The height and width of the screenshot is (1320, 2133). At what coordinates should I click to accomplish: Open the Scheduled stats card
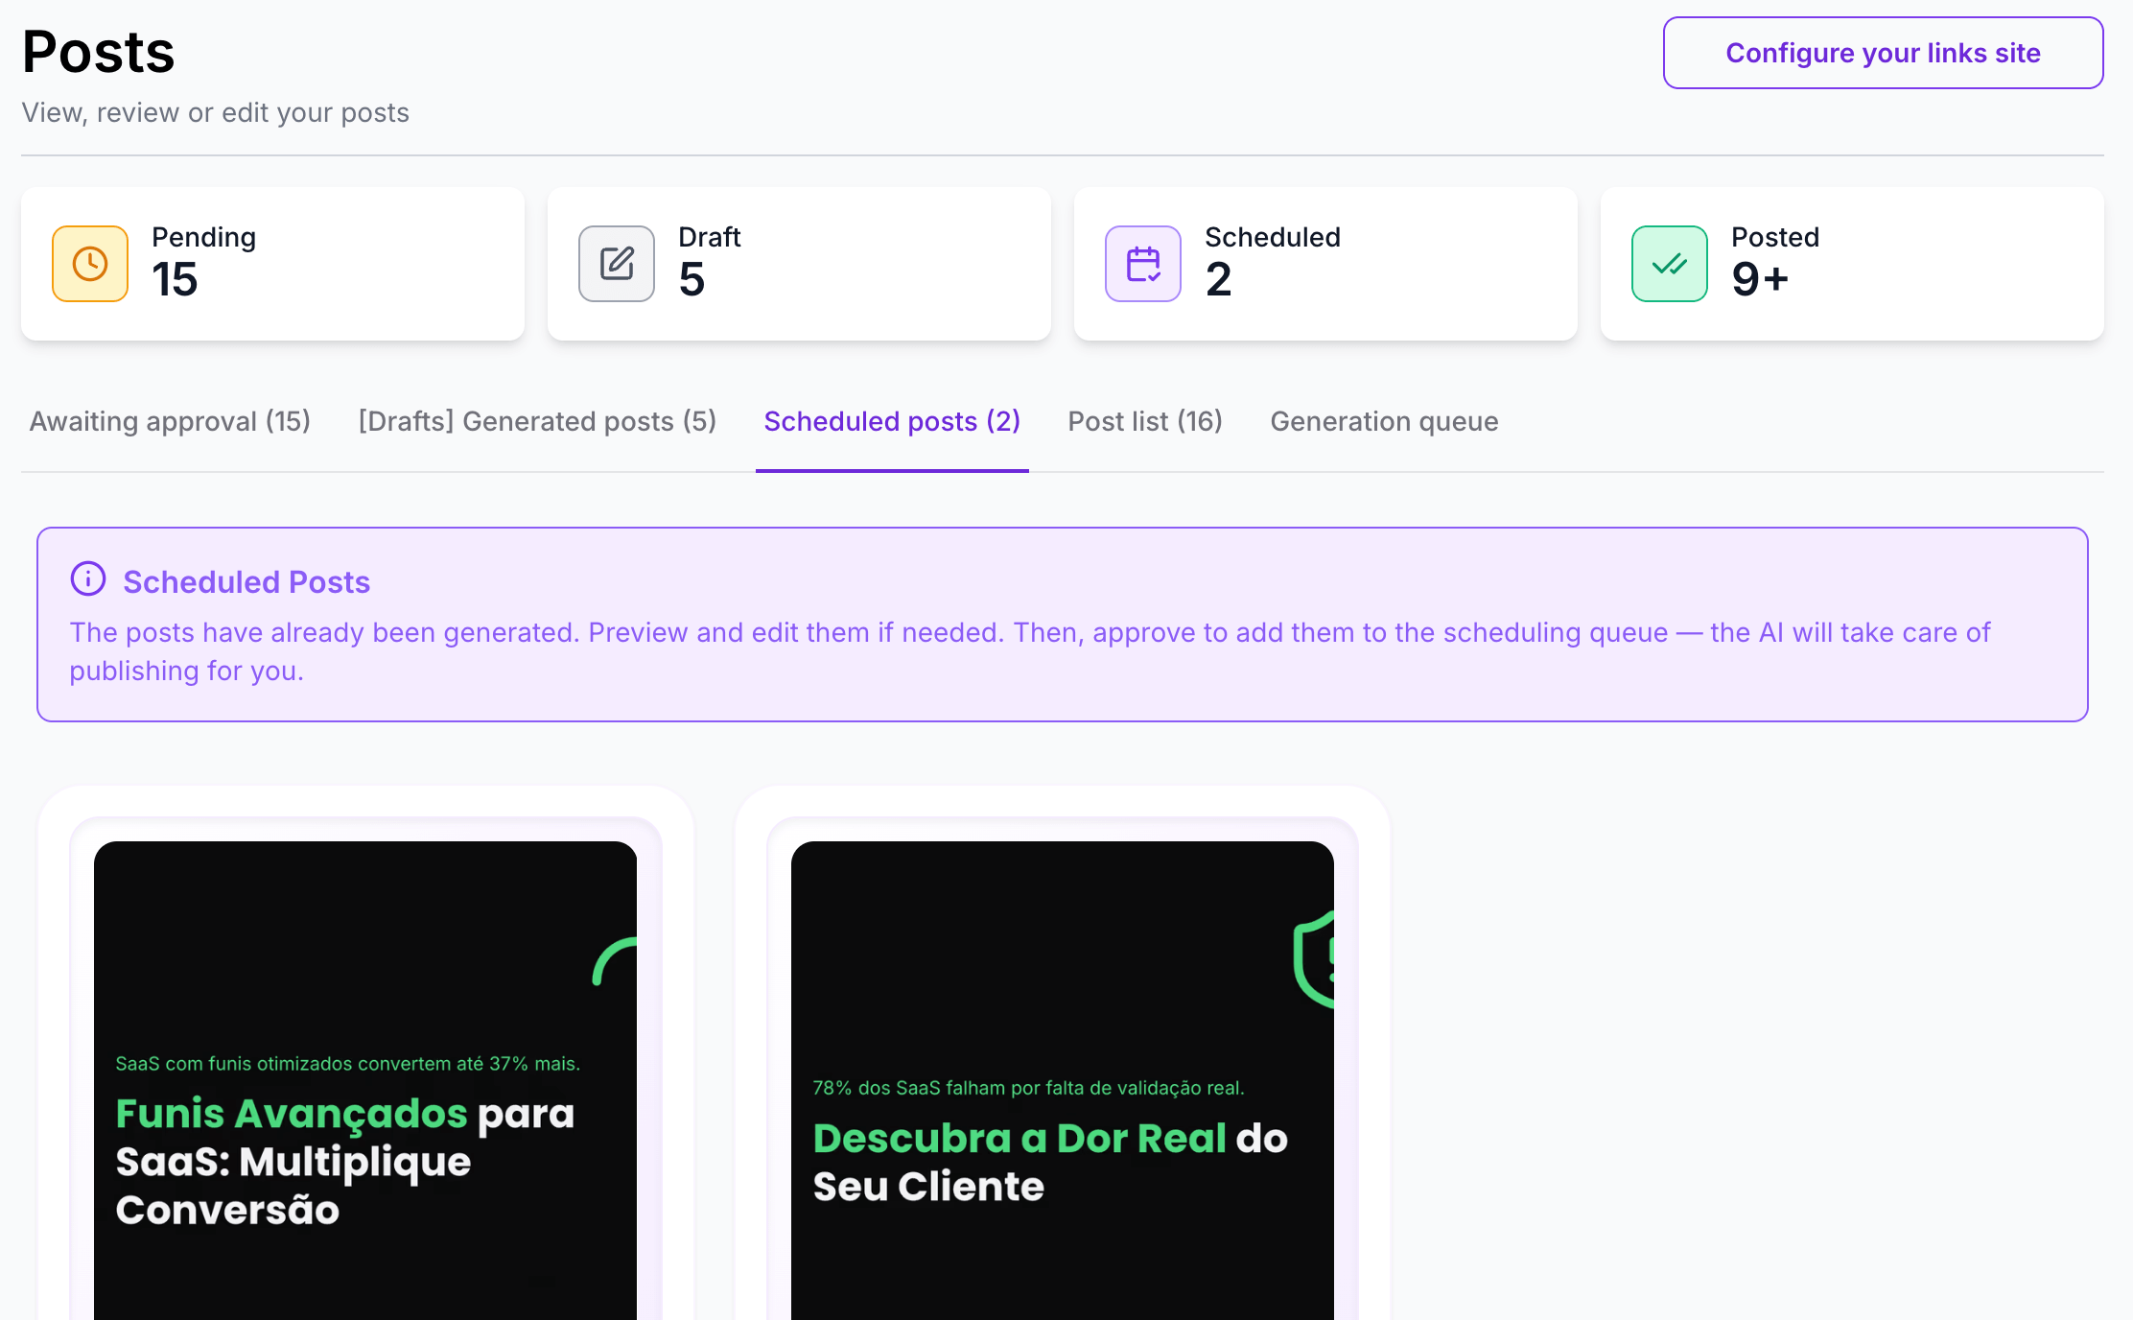pyautogui.click(x=1325, y=264)
